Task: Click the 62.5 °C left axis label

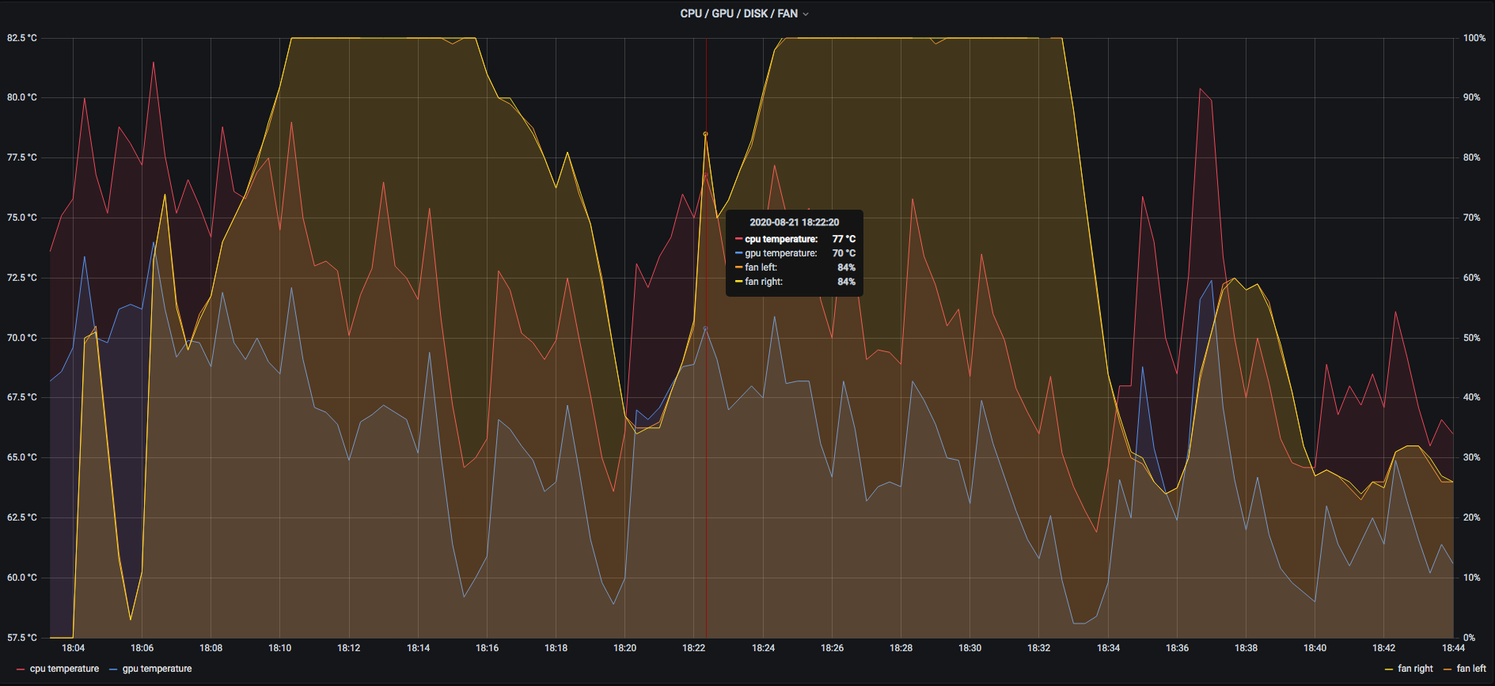Action: [22, 517]
